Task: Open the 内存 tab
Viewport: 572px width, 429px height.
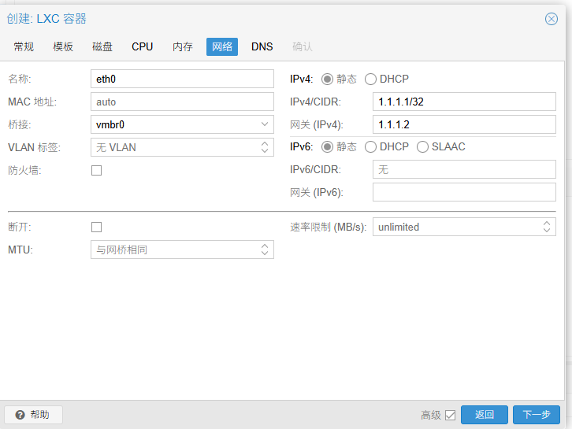Action: coord(183,46)
